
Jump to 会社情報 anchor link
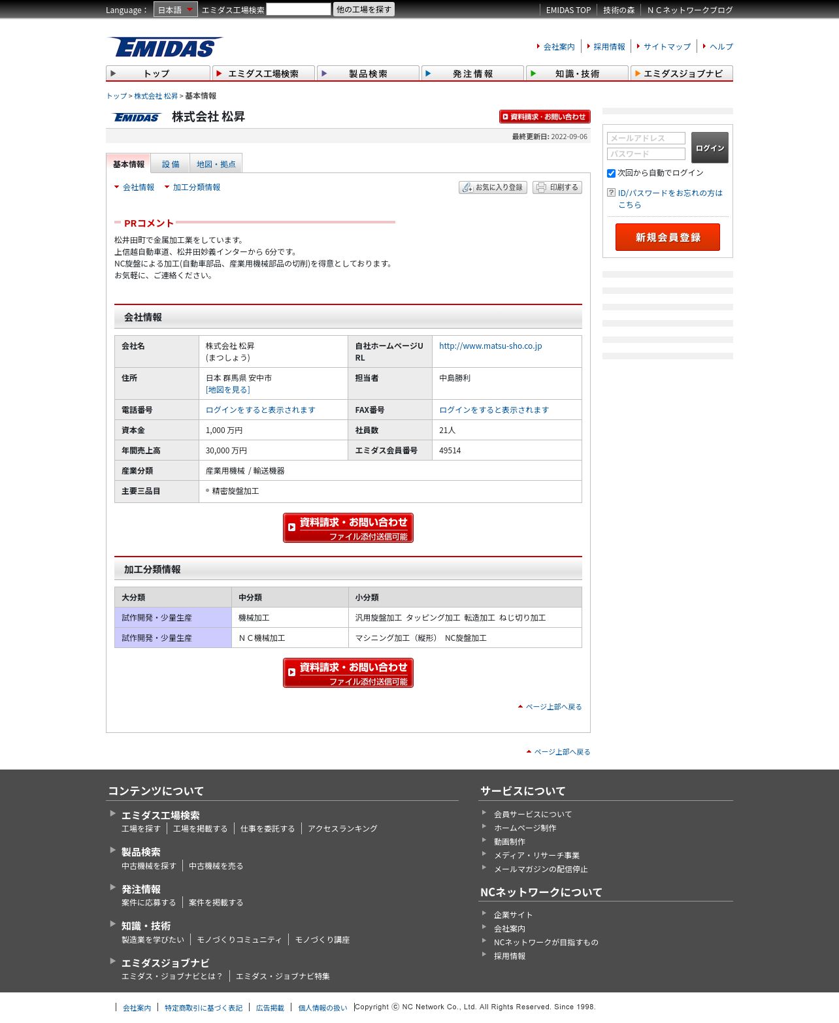pyautogui.click(x=139, y=187)
